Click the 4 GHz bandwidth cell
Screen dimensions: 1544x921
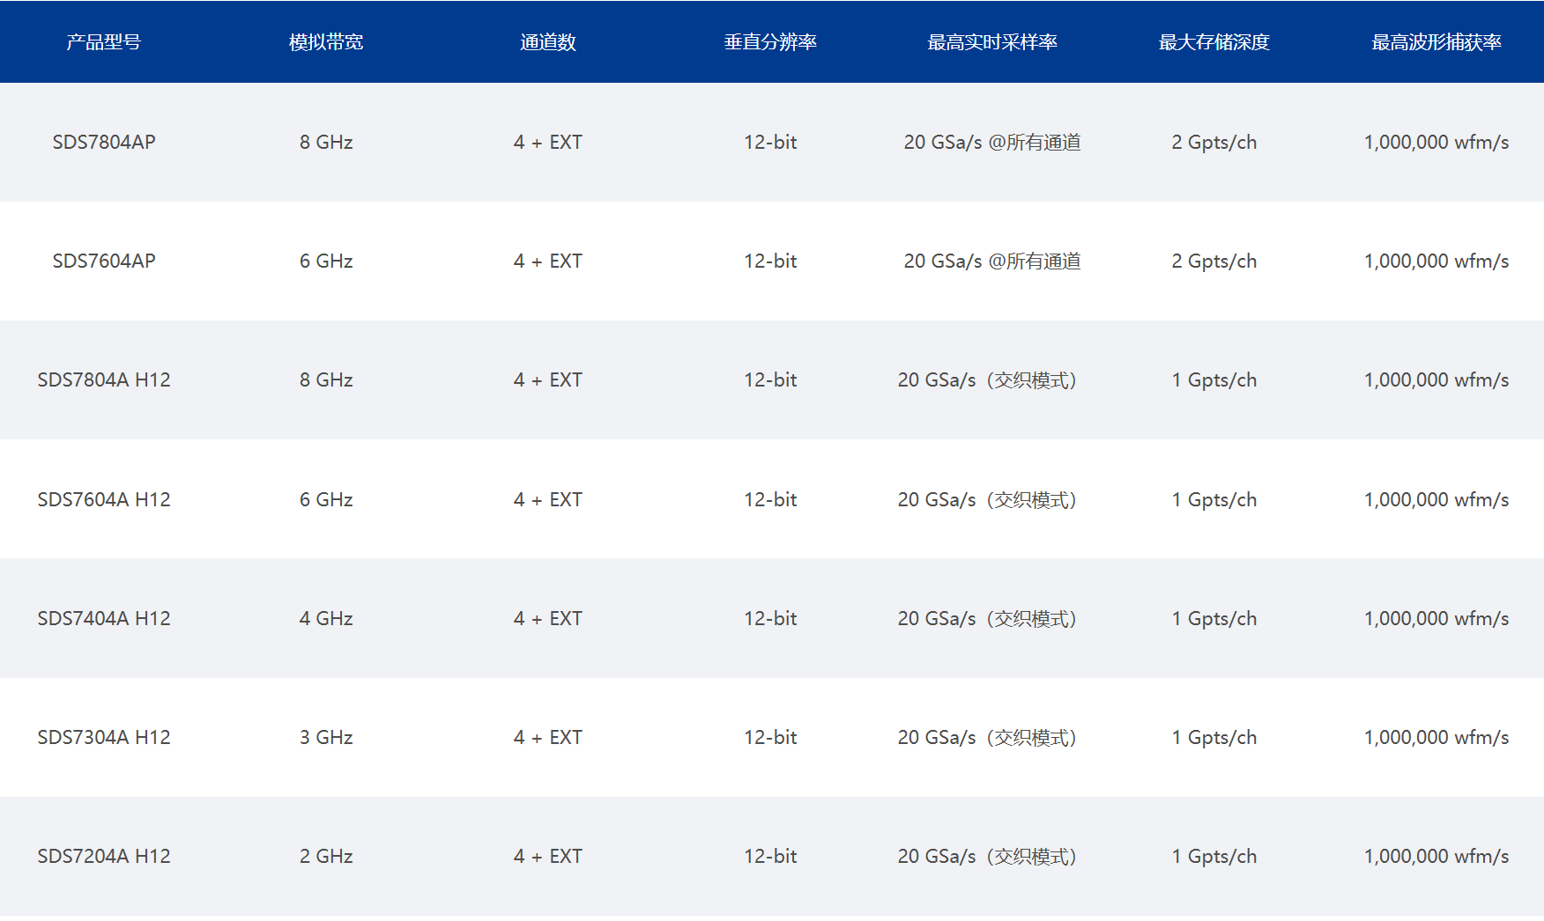(326, 619)
